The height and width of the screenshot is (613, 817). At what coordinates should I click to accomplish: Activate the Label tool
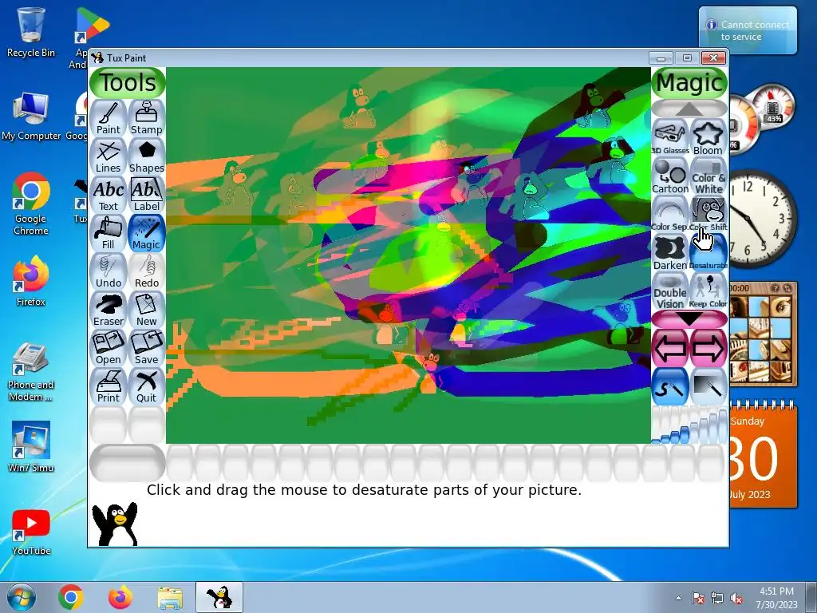[x=147, y=195]
